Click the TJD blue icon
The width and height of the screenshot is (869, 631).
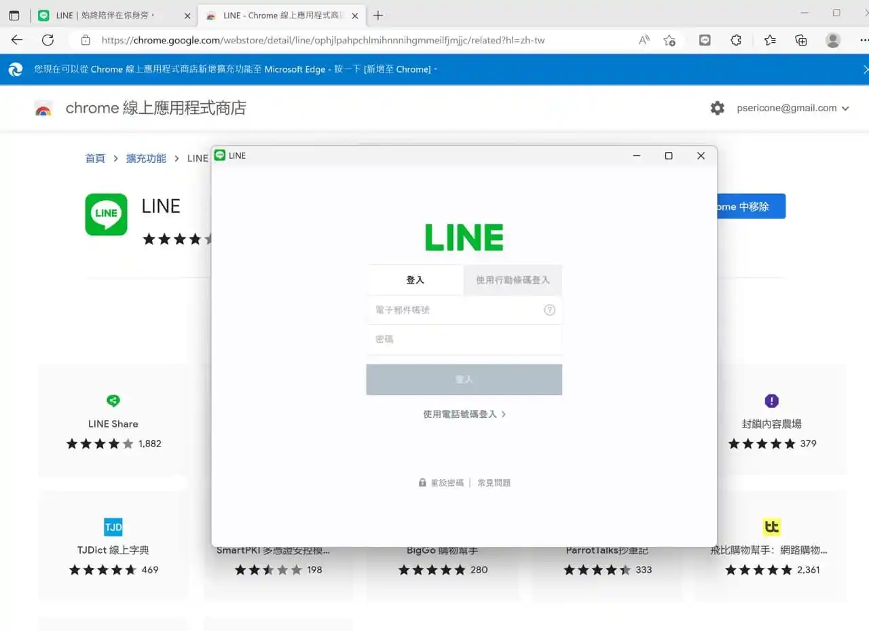(x=113, y=527)
